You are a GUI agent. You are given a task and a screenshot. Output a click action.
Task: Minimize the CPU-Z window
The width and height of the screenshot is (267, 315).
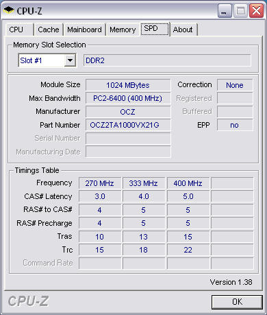pos(225,11)
